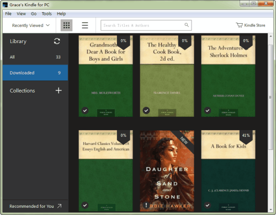
Task: Click 0% progress badge on Healthy Cook Book
Action: tap(185, 42)
